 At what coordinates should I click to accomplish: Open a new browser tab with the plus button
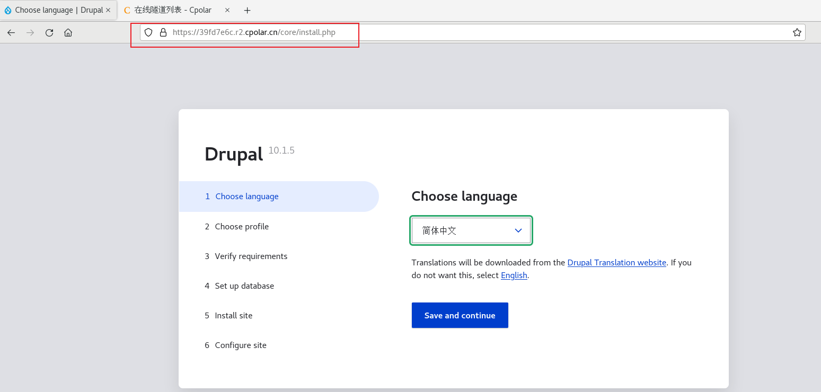click(247, 10)
